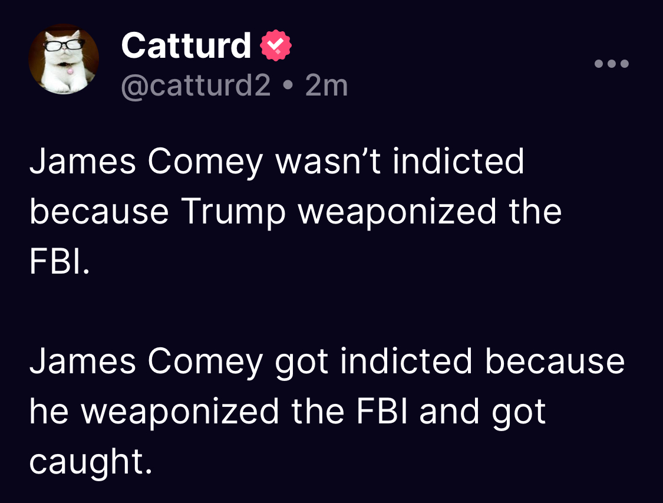The height and width of the screenshot is (503, 663).
Task: Click the final word "caught."
Action: (90, 463)
